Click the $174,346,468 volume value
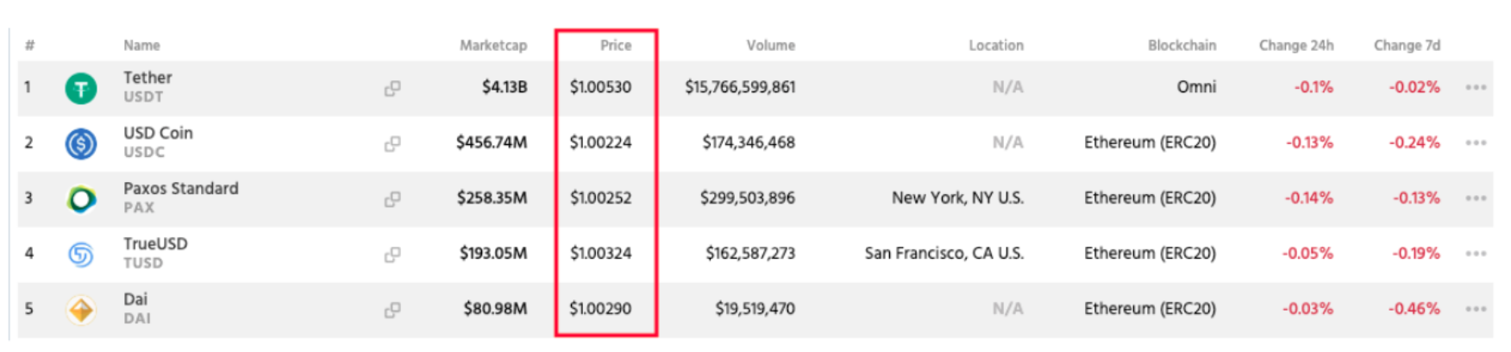1511x352 pixels. pos(749,142)
